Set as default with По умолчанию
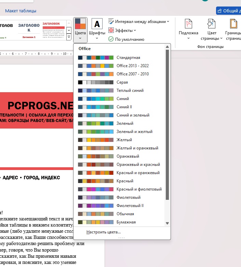The image size is (241, 267). click(x=126, y=39)
